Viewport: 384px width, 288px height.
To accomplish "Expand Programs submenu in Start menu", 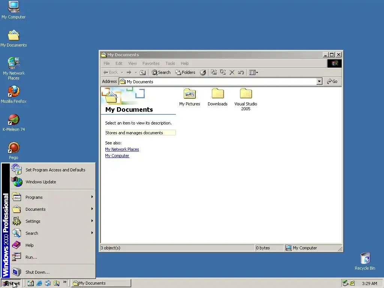I will [x=52, y=197].
